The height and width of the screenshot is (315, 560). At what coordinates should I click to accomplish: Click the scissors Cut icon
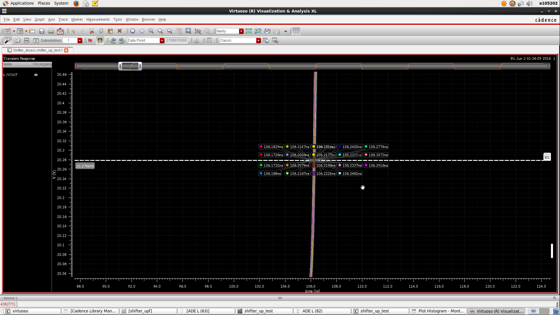click(92, 31)
